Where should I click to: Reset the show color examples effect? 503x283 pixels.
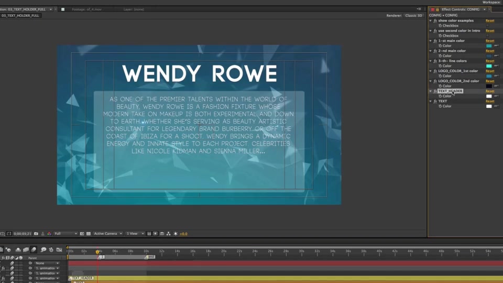(490, 20)
